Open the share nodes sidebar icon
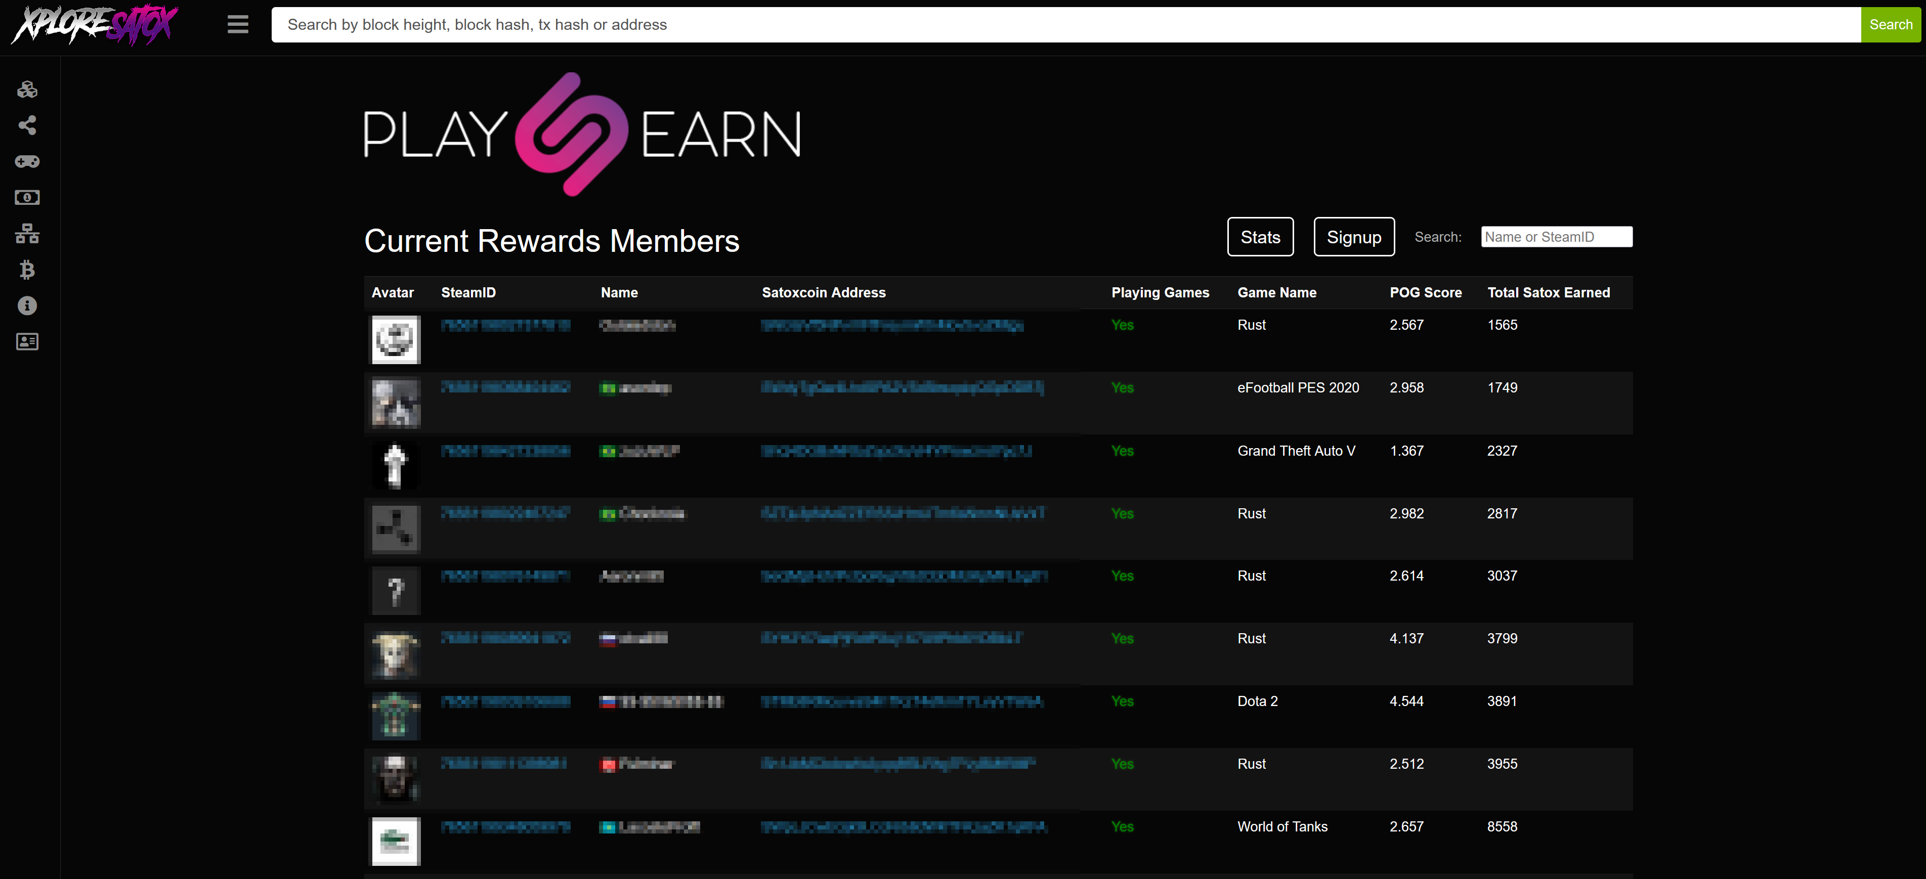1926x879 pixels. pos(28,125)
